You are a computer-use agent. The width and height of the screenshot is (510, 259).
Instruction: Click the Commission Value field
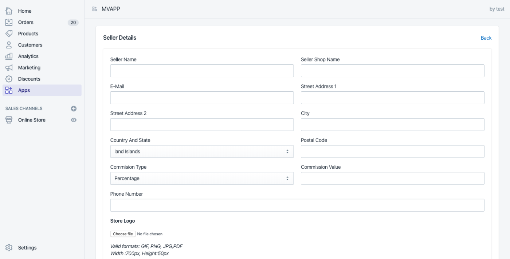point(393,178)
